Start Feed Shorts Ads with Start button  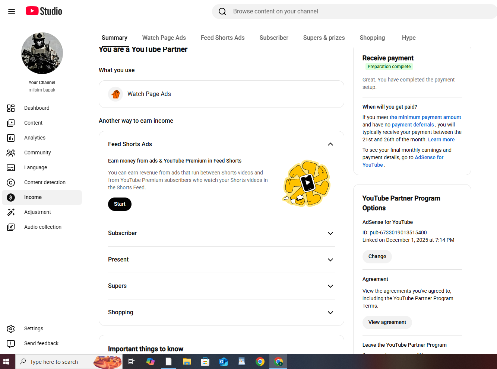(120, 204)
